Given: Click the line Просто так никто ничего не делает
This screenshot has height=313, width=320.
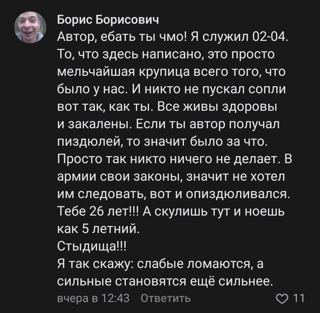Looking at the screenshot, I should click(x=169, y=159).
